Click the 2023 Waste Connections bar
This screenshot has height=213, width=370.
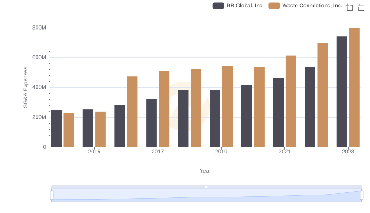coord(354,87)
